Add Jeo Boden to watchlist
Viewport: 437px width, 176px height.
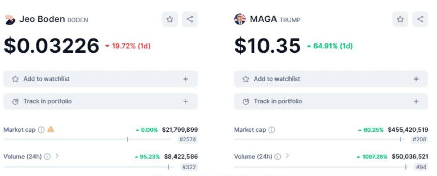[100, 79]
